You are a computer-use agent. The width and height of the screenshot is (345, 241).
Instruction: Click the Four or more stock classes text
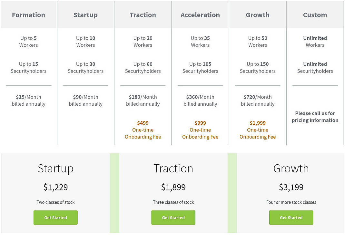(291, 202)
